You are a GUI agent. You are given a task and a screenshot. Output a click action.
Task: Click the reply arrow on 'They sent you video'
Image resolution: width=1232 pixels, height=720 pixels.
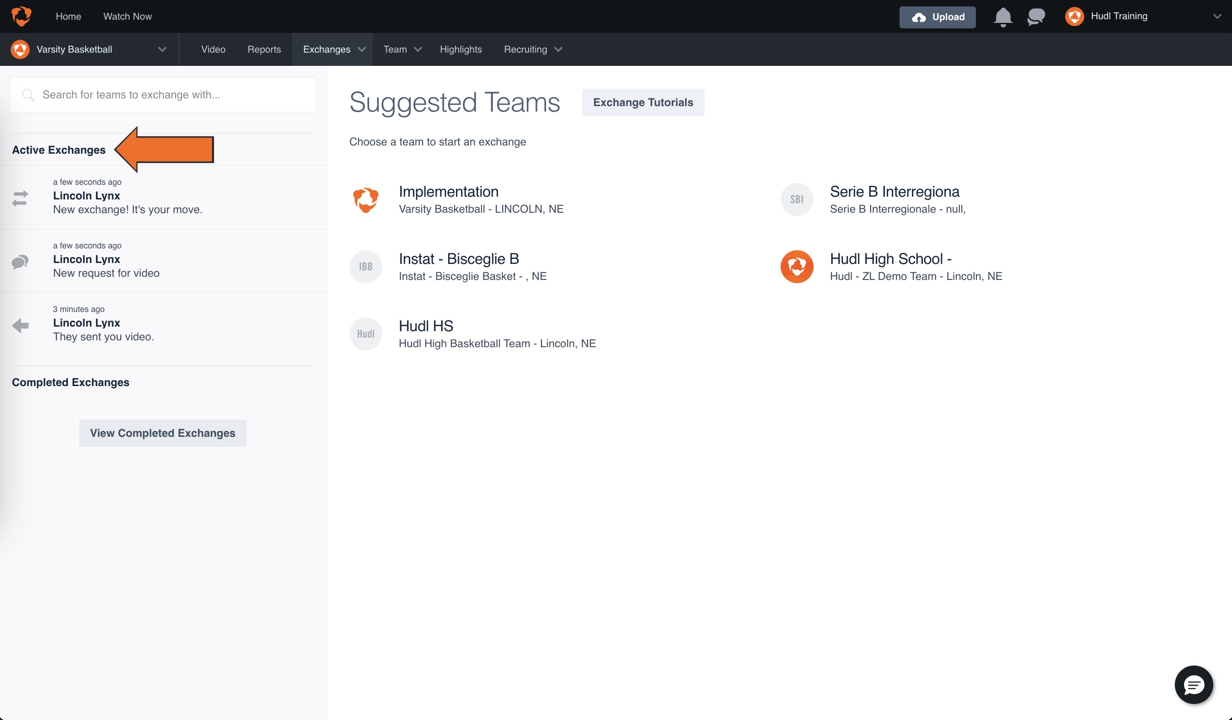point(21,325)
